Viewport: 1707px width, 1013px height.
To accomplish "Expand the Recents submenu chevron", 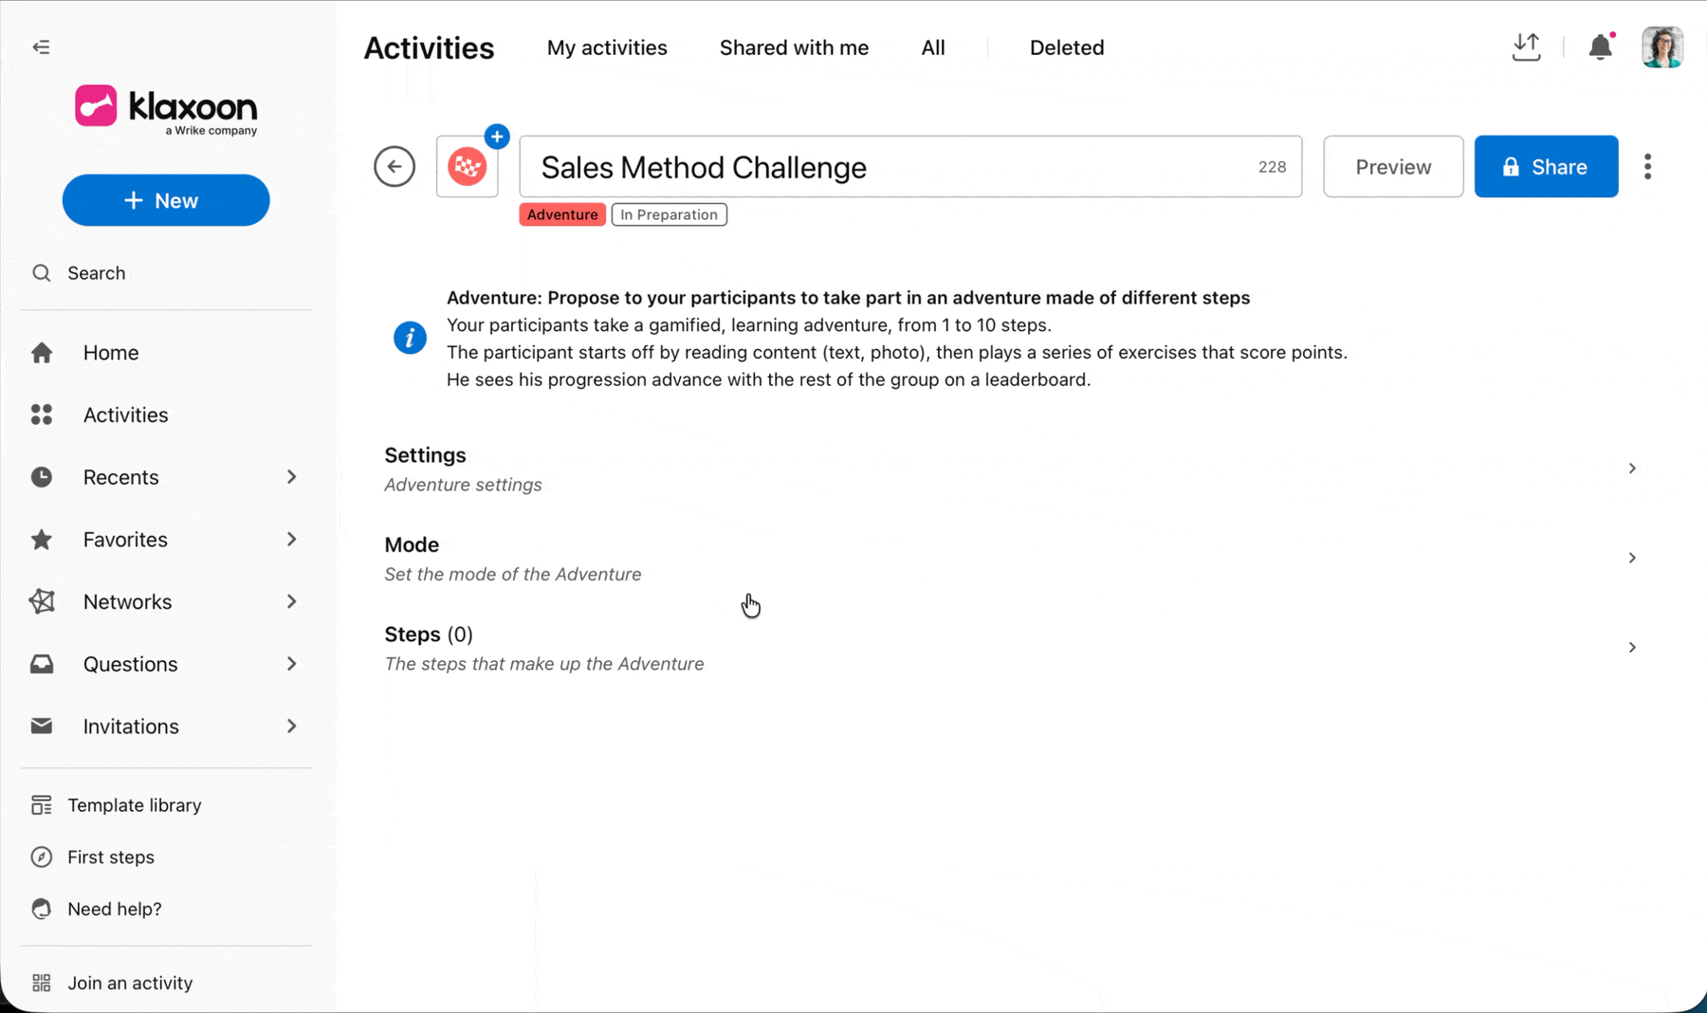I will (x=292, y=477).
